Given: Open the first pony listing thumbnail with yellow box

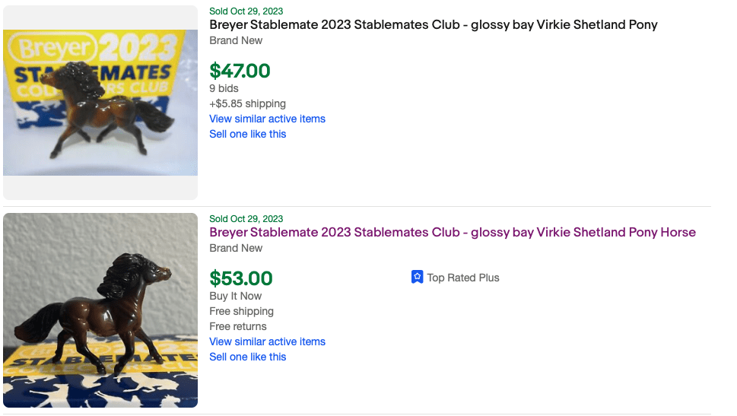Looking at the screenshot, I should pos(100,103).
